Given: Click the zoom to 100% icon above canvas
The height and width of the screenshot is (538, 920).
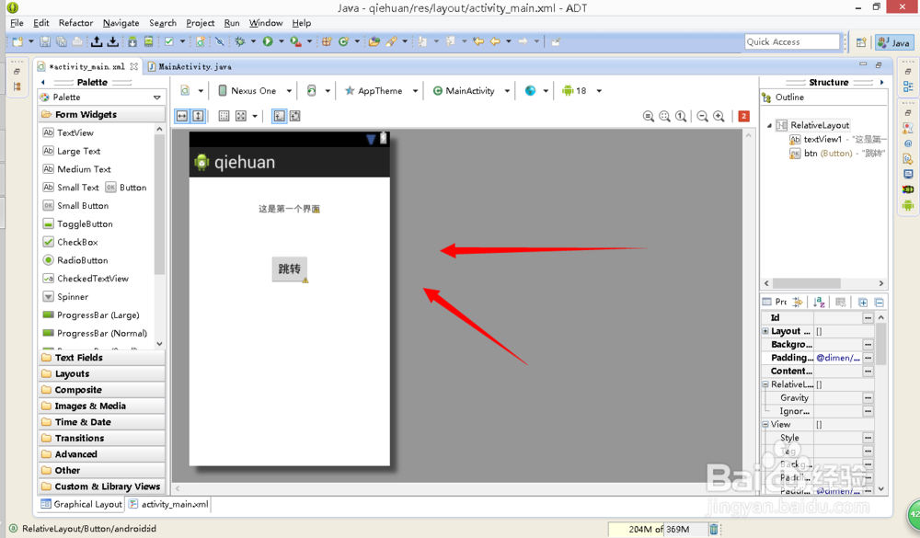Looking at the screenshot, I should coord(680,116).
